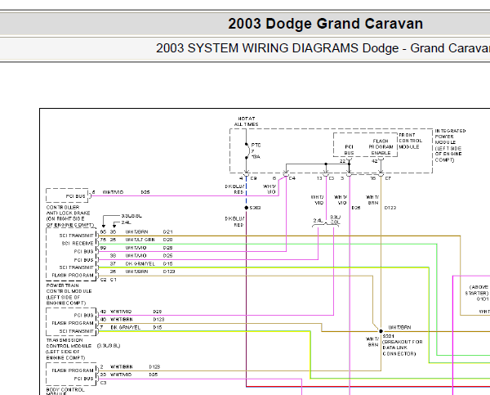This screenshot has height=395, width=490.
Task: Click the "BODY CONTROL MODULE" label
Action: tap(65, 391)
